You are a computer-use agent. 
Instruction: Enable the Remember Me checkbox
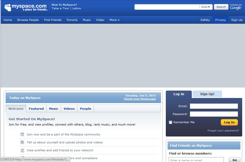pyautogui.click(x=170, y=122)
